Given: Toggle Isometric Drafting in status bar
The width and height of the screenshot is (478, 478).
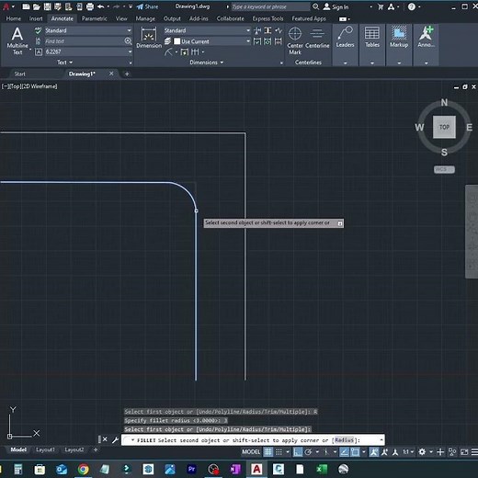Looking at the screenshot, I should coord(326,452).
